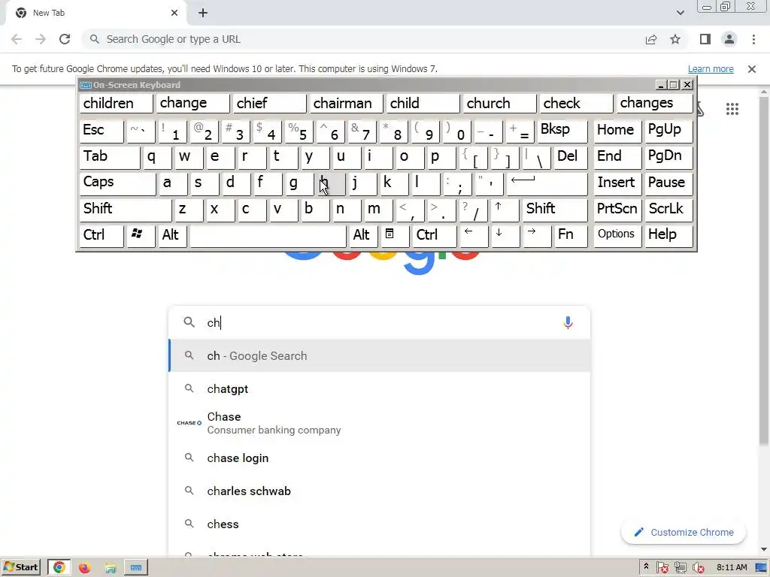Image resolution: width=770 pixels, height=577 pixels.
Task: Toggle the right Ctrl key
Action: (x=434, y=235)
